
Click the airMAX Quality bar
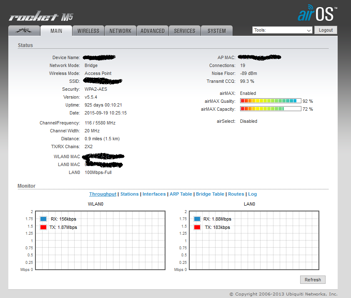point(271,101)
